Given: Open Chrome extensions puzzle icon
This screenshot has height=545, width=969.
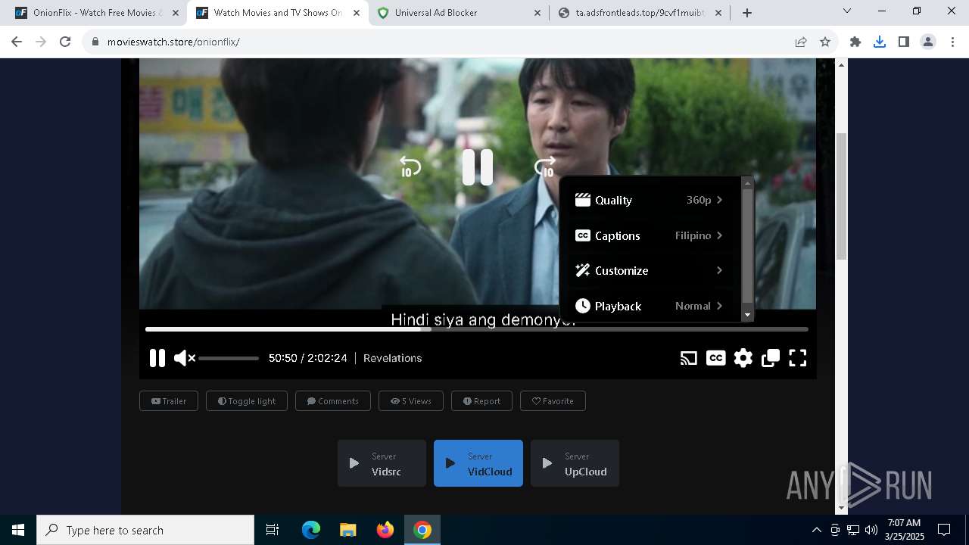Looking at the screenshot, I should click(855, 42).
